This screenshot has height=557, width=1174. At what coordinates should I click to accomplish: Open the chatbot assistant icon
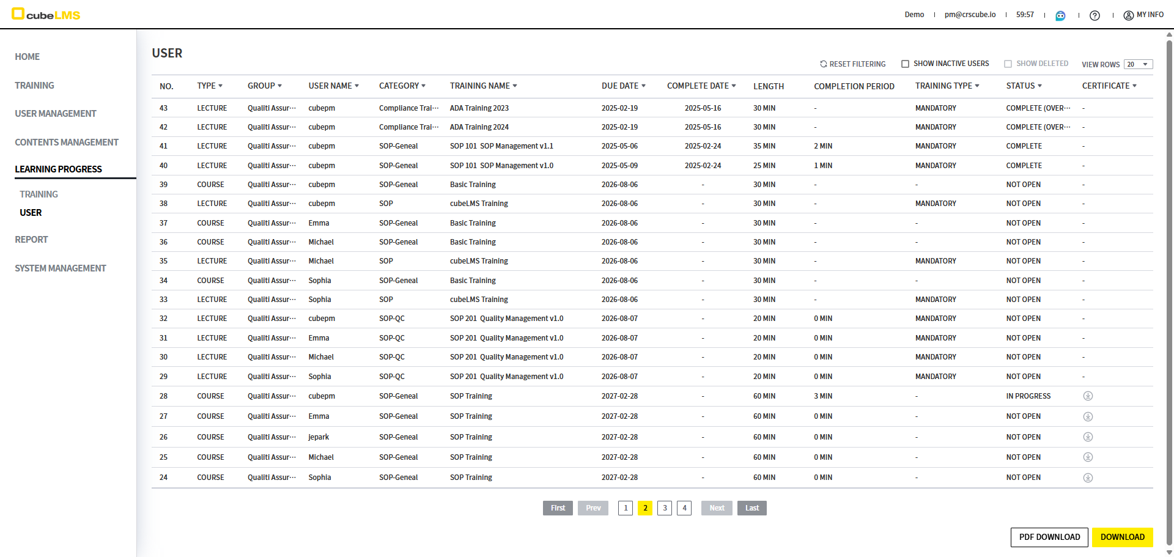tap(1060, 15)
